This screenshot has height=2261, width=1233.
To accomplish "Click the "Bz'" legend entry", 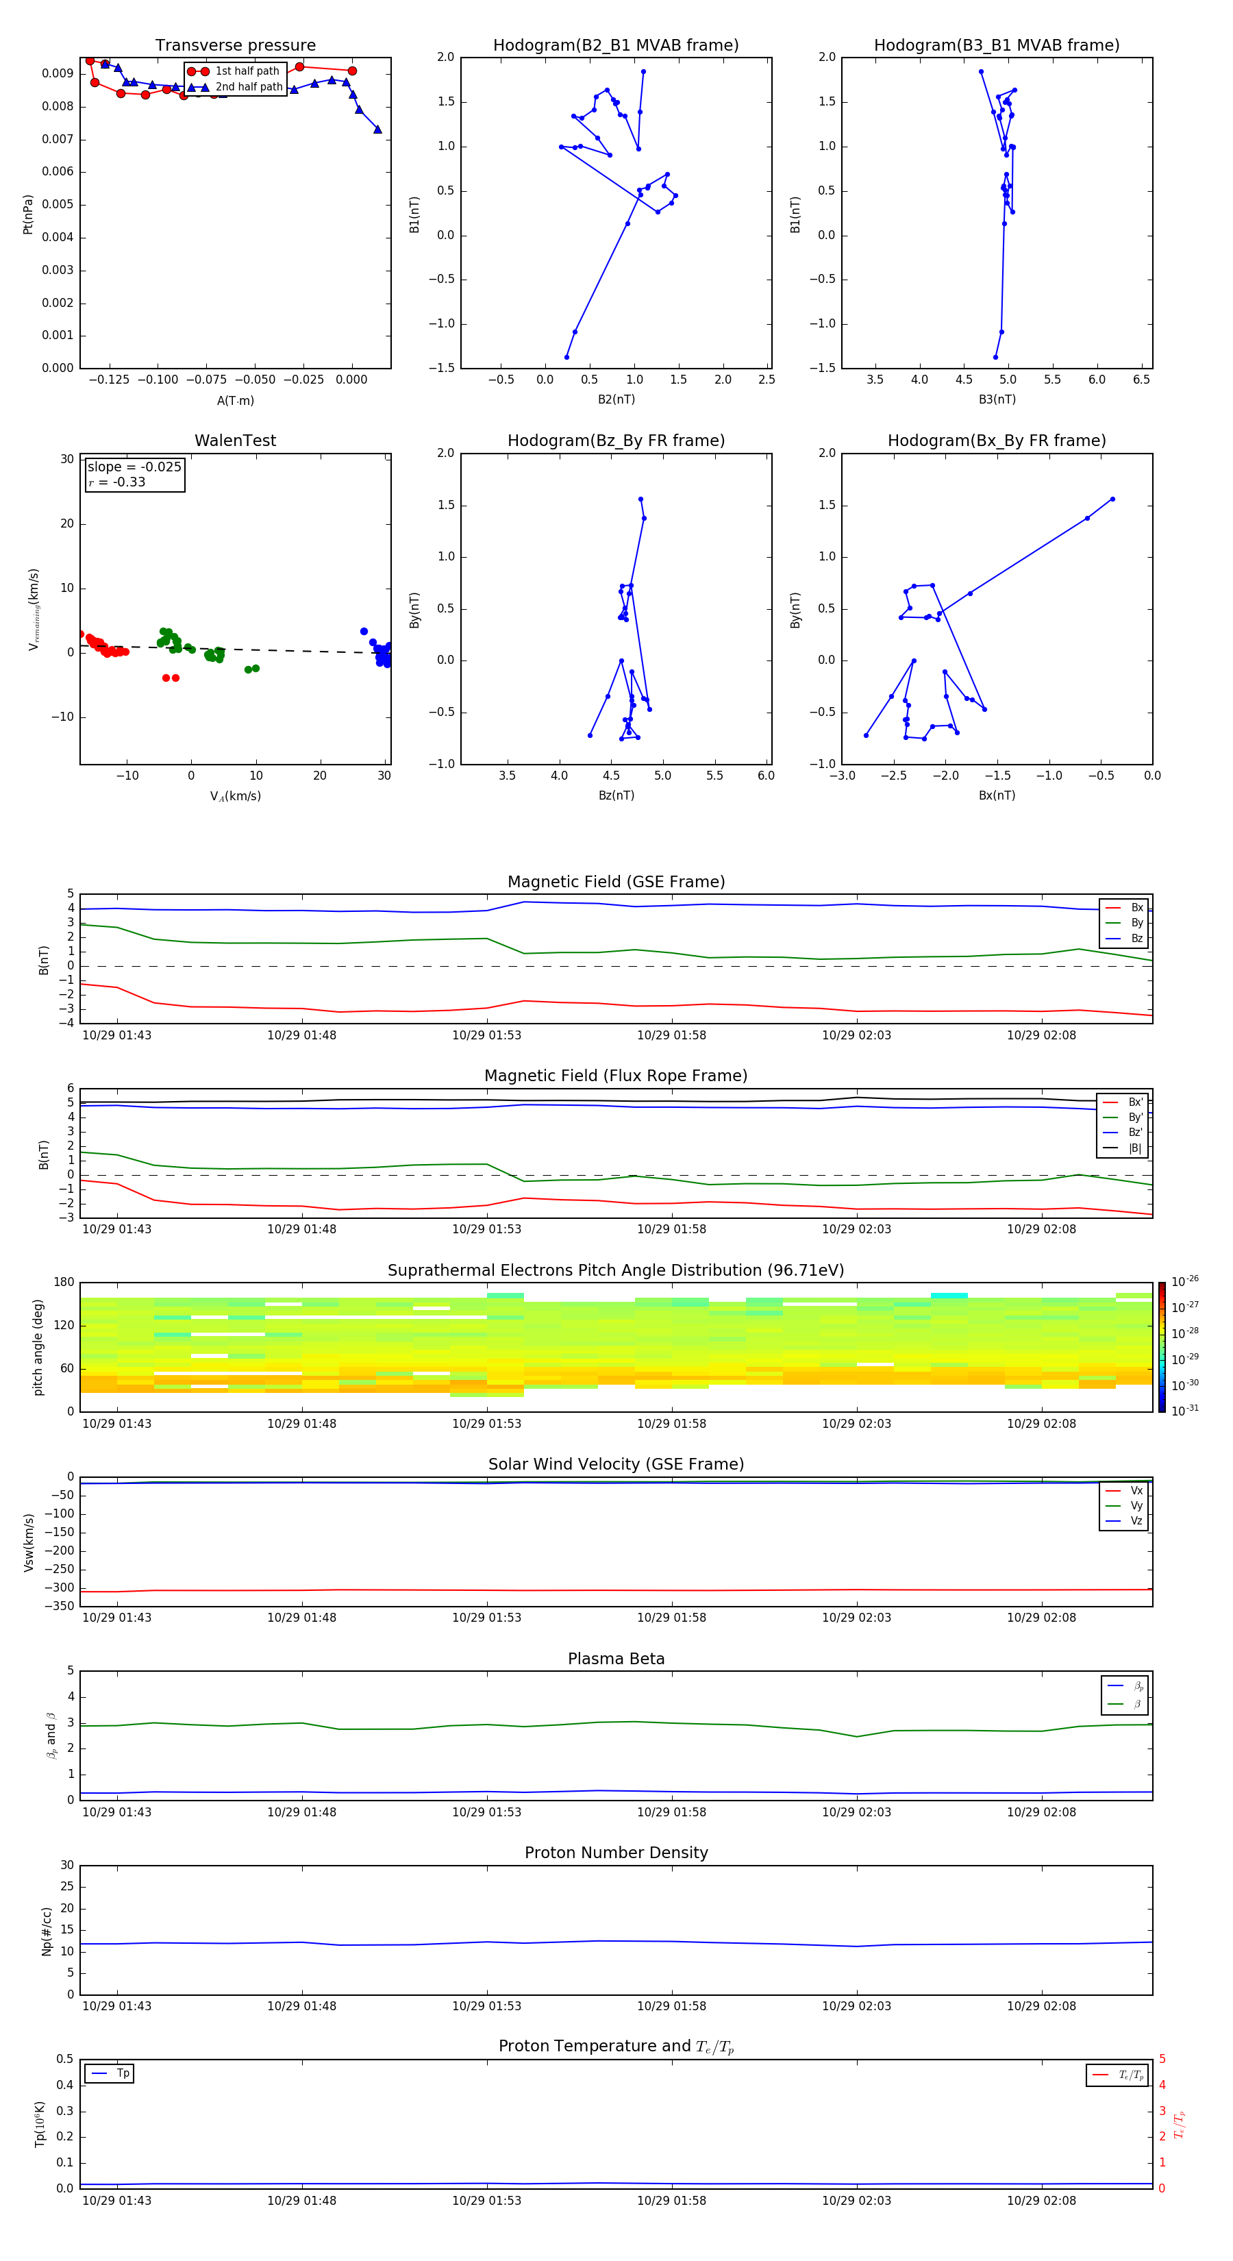I will (1123, 1133).
